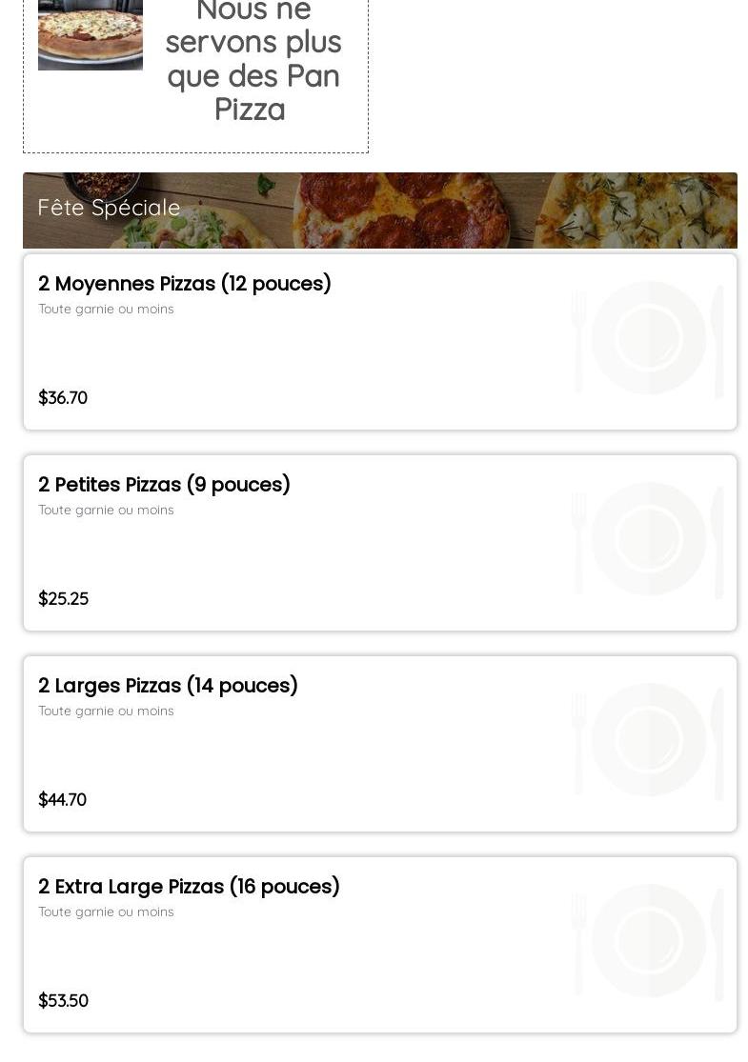Screen dimensions: 748x1062
Task: Open the 2 Moyennes Pizzas (12 pouces) item
Action: tap(185, 284)
